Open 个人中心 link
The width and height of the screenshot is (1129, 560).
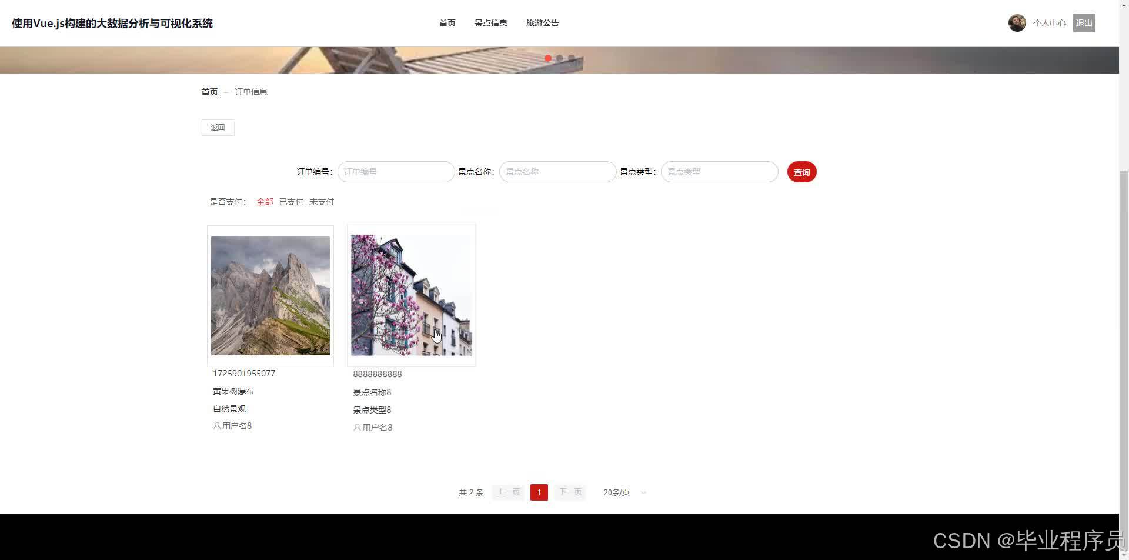click(1050, 23)
